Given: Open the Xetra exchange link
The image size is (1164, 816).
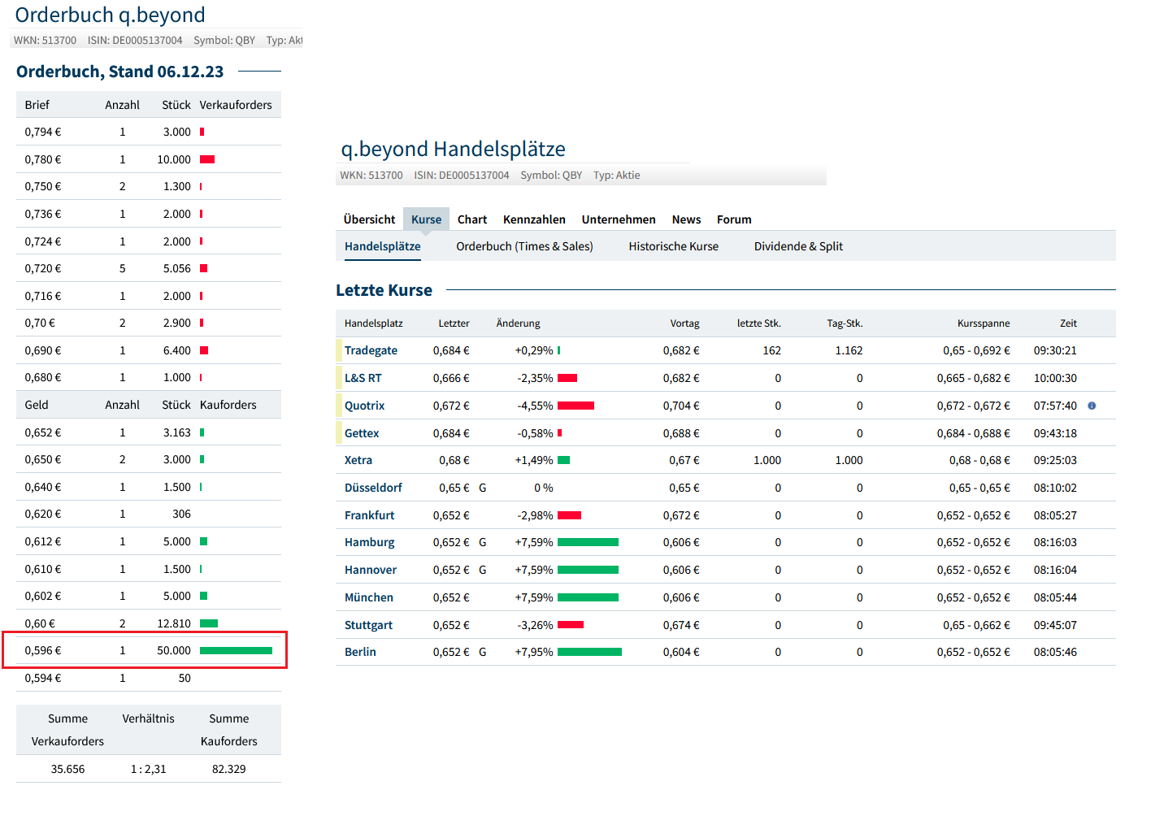Looking at the screenshot, I should click(358, 460).
